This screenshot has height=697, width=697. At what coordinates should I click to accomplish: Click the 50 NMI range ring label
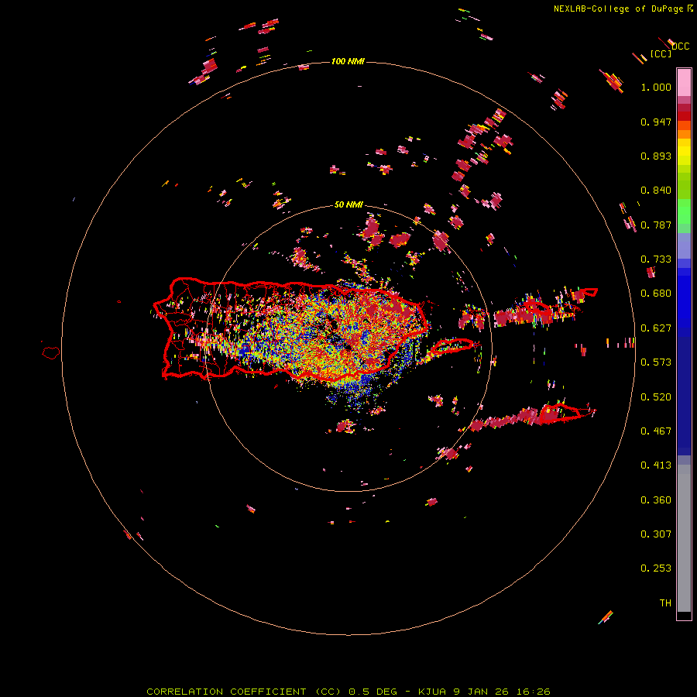pyautogui.click(x=348, y=204)
